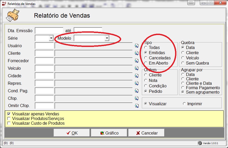
Task: Select Canceladas in Tipo group
Action: tap(146, 58)
